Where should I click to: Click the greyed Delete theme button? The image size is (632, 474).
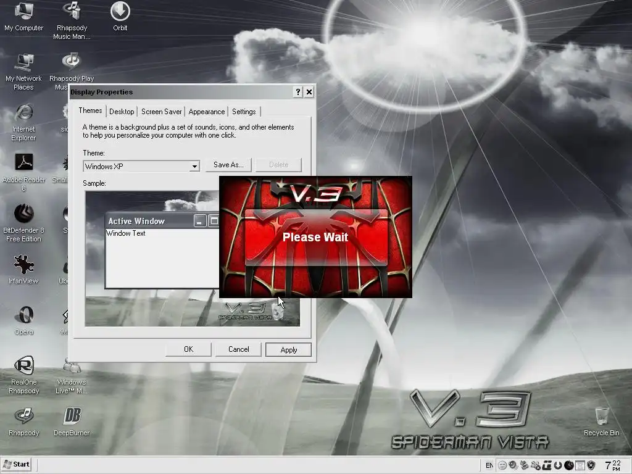pyautogui.click(x=278, y=164)
